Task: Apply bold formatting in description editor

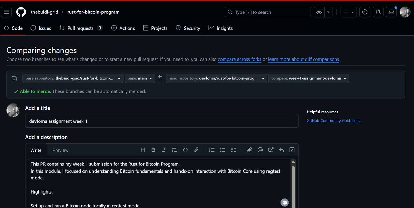Action: pos(153,150)
